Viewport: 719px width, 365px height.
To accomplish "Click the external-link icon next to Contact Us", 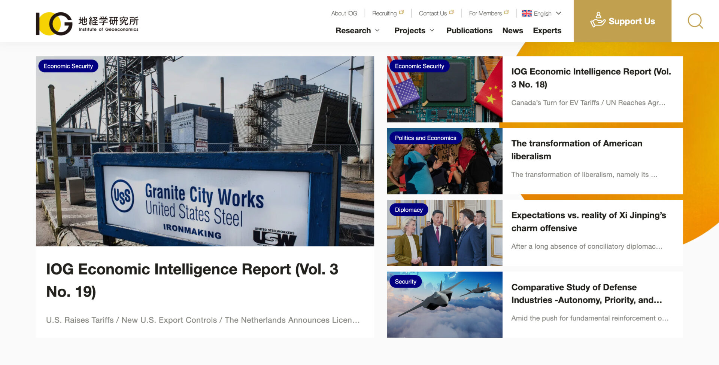I will point(452,12).
